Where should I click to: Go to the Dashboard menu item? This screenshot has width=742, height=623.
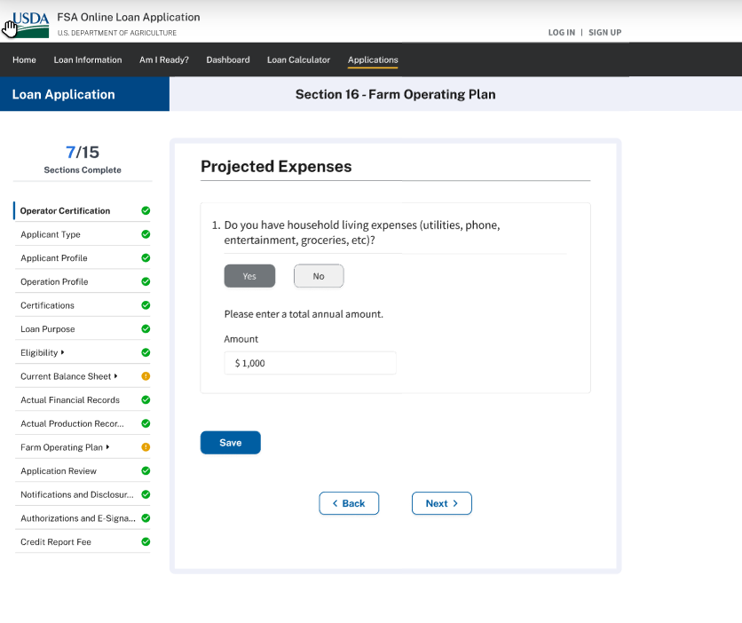228,60
